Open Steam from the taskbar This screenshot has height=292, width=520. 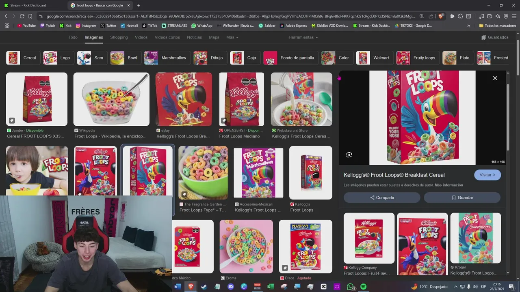tap(204, 287)
